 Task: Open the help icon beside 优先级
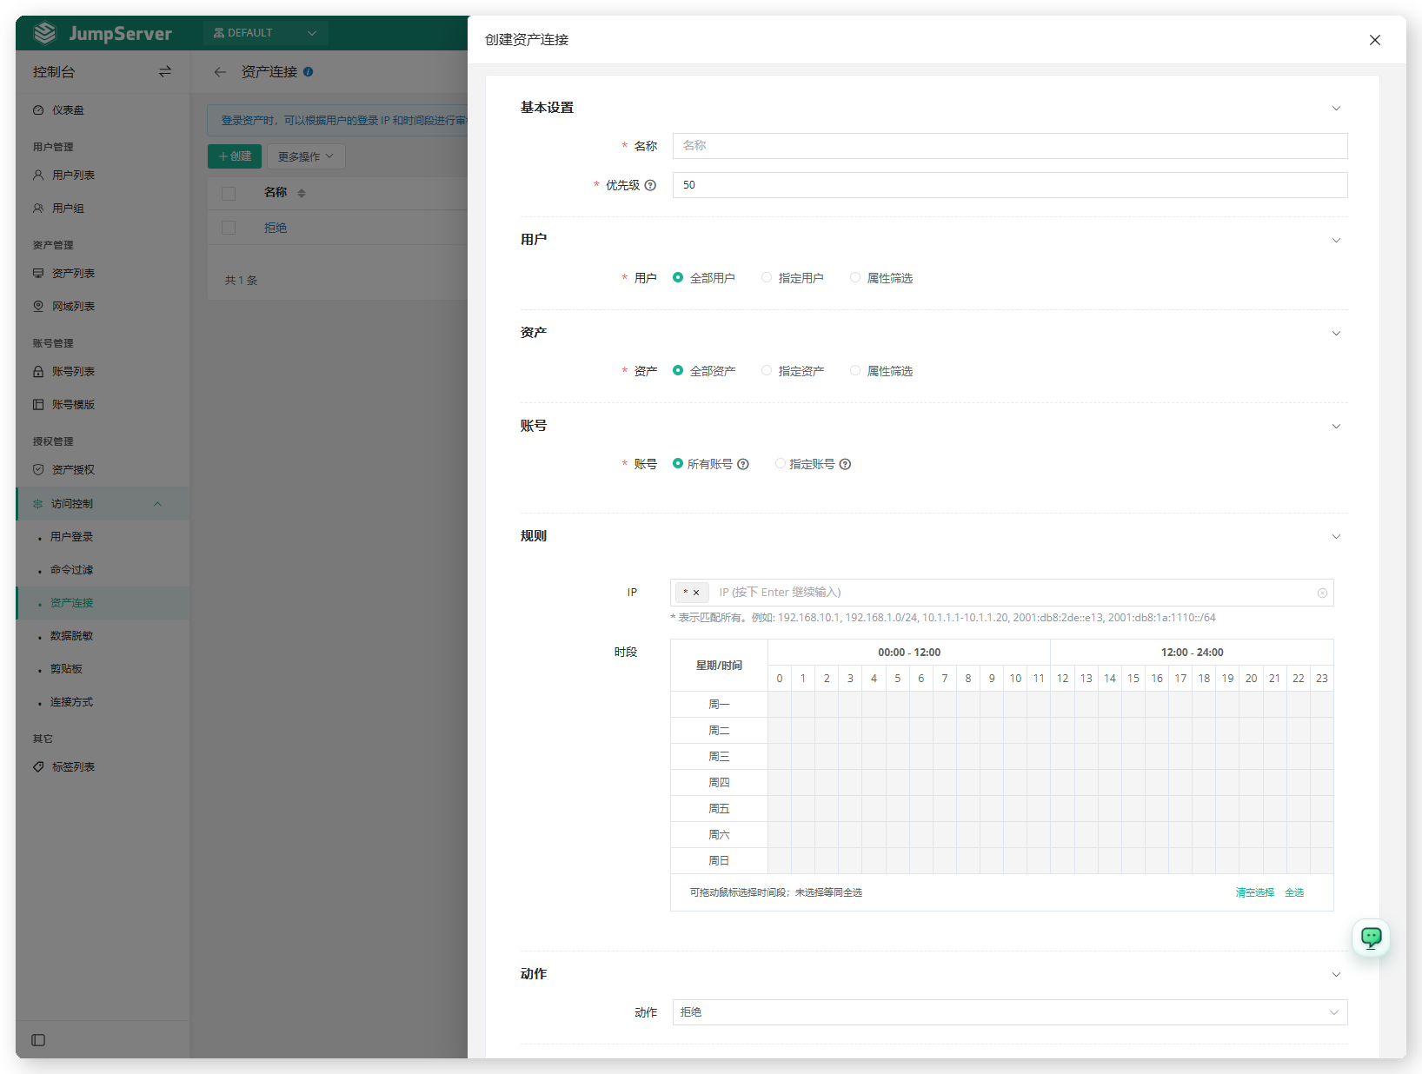pos(650,185)
